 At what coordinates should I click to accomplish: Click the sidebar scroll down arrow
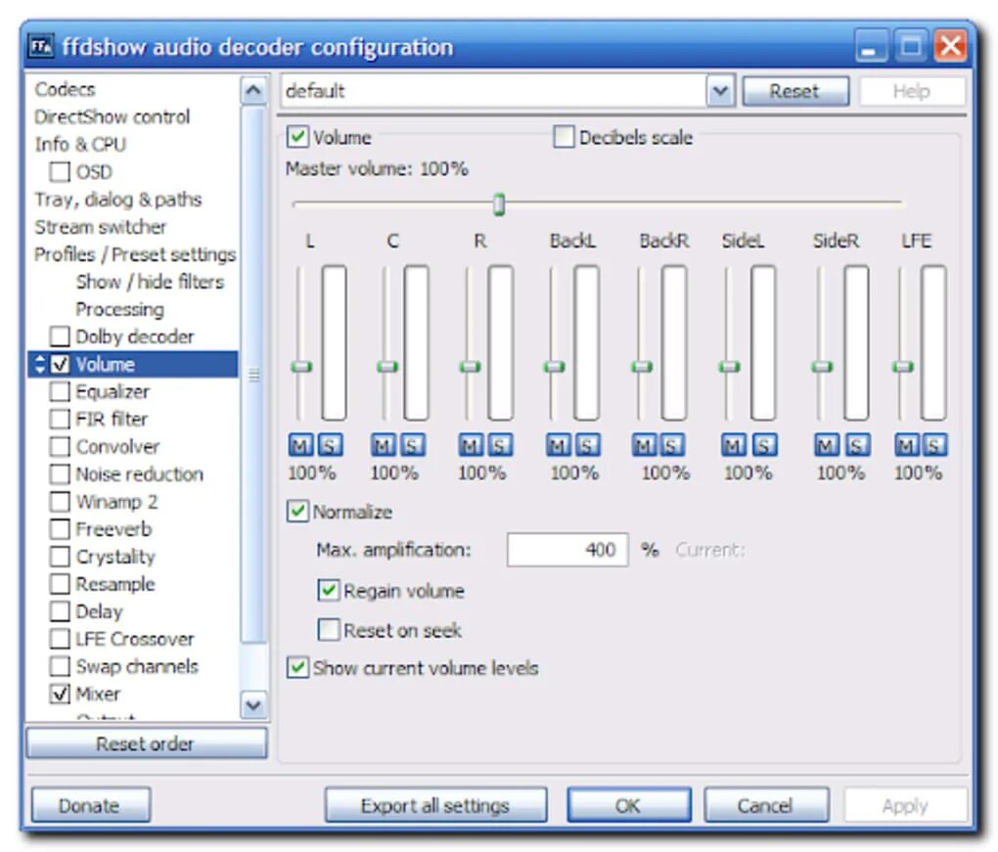[x=253, y=705]
